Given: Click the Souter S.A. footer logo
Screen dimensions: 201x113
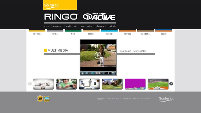Looking at the screenshot, I should pos(166,99).
